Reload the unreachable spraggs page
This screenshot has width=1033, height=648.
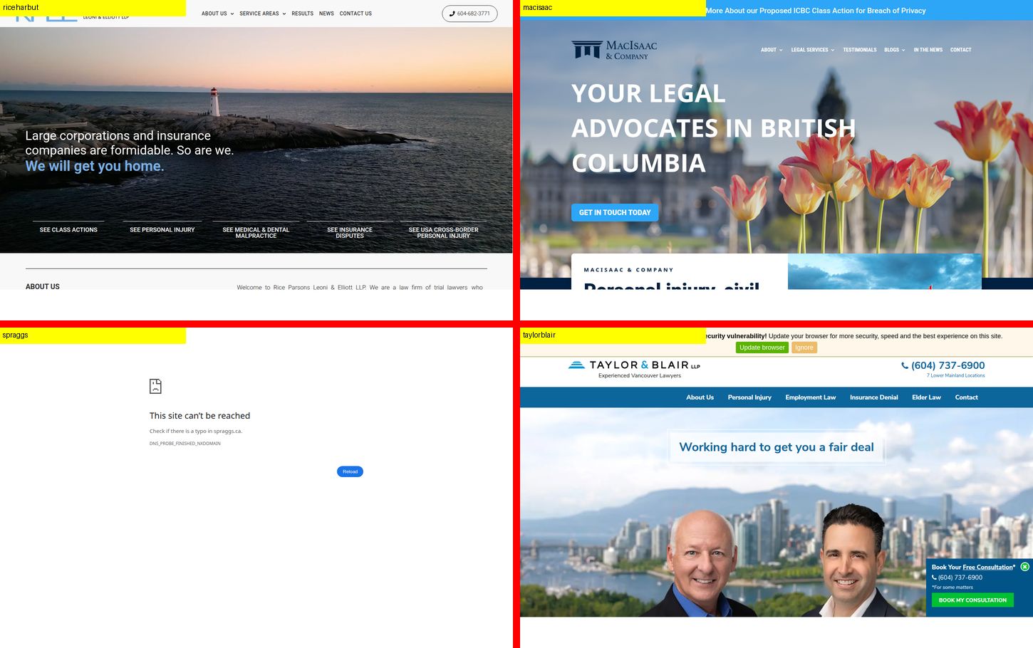350,471
